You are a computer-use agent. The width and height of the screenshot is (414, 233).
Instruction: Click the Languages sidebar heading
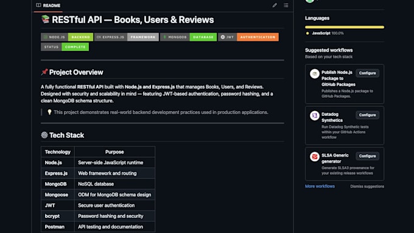[317, 18]
